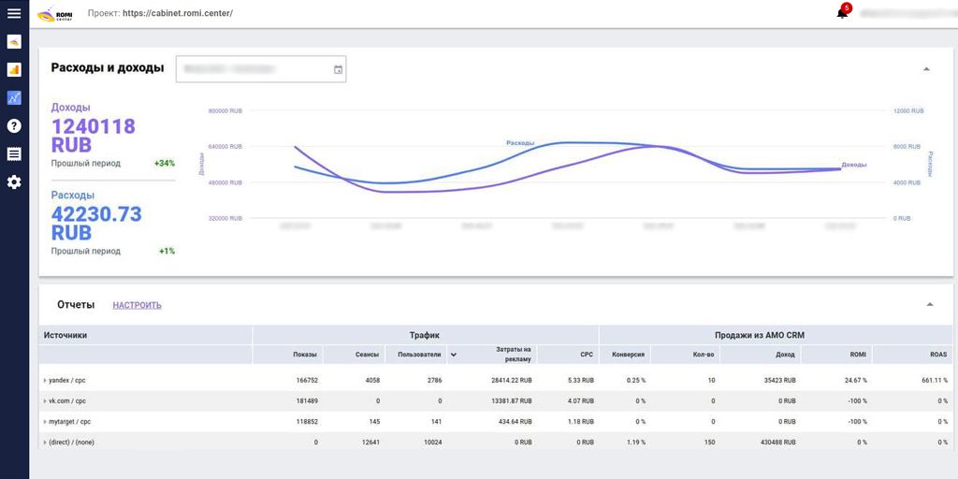Click the 28414.22 RUB cost cell
The width and height of the screenshot is (958, 479).
click(512, 380)
